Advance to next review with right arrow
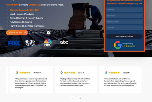 point(80,99)
